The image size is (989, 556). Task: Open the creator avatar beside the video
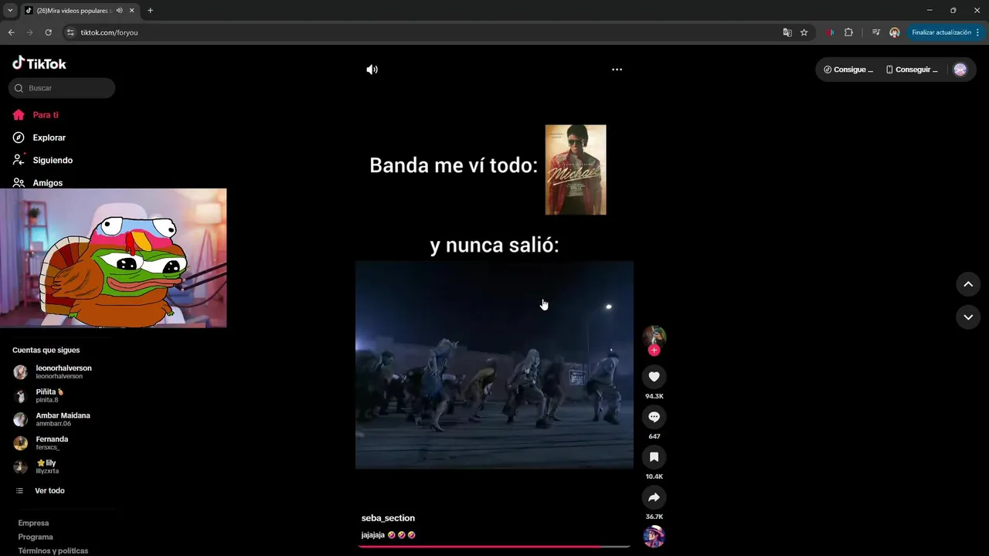(654, 336)
